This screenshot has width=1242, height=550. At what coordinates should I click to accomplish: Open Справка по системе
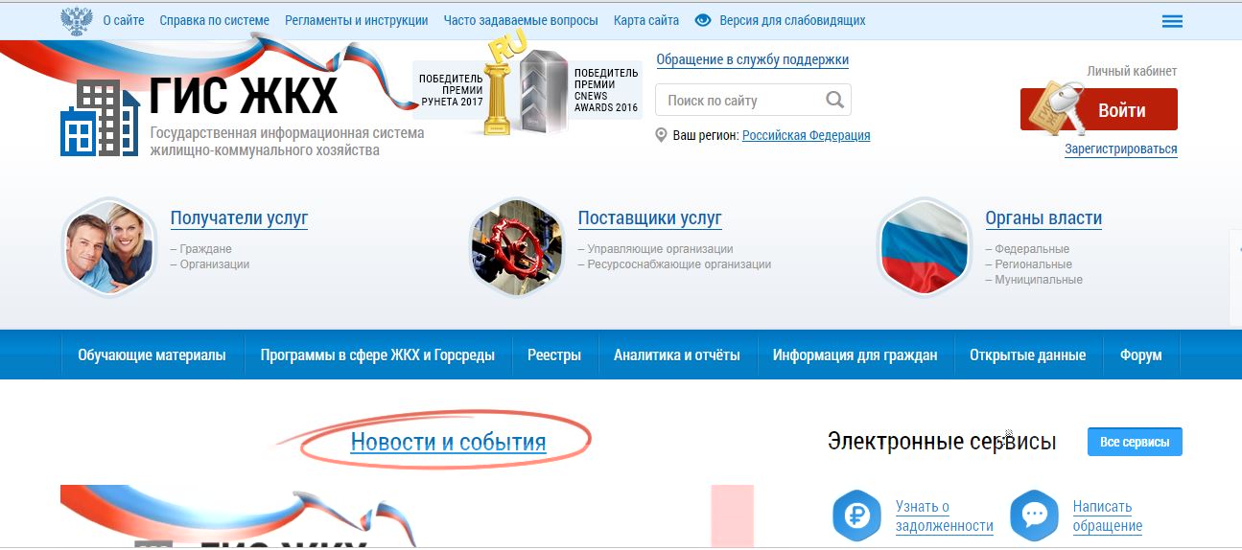click(x=215, y=20)
